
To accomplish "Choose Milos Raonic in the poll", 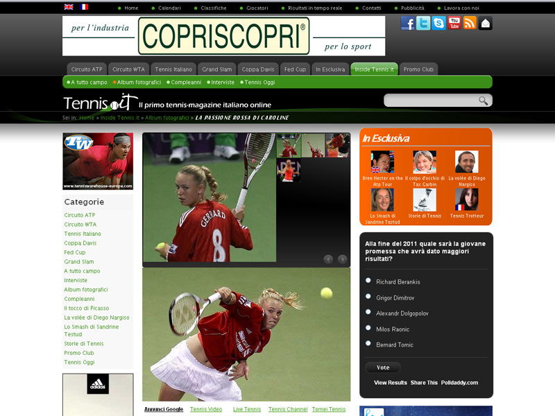I will point(368,328).
